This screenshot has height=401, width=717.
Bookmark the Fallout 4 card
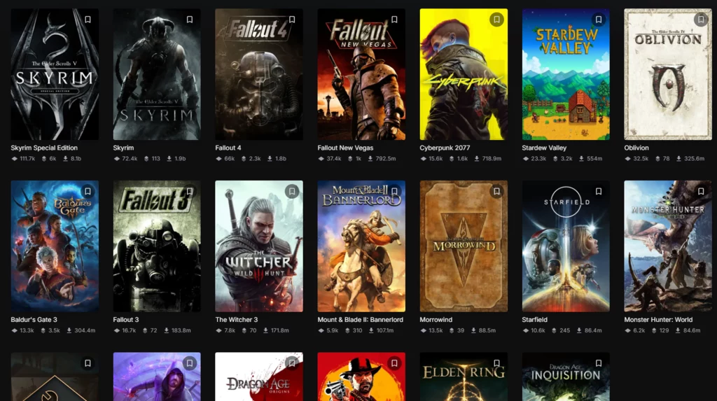(292, 20)
